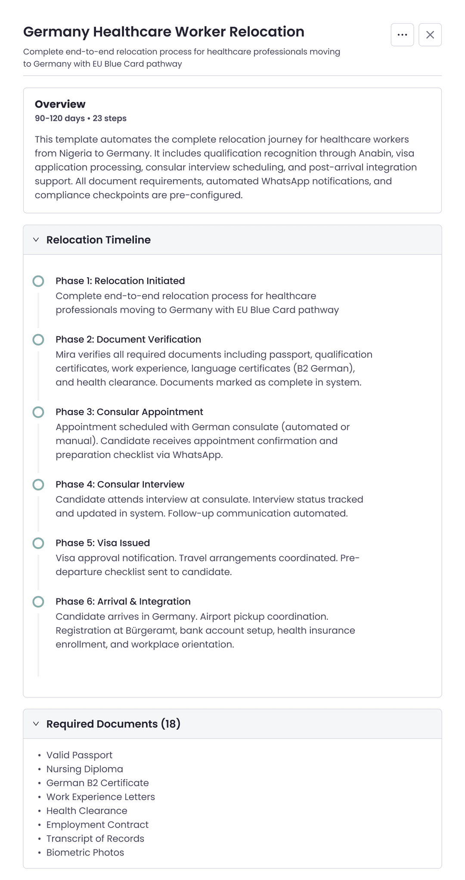Image resolution: width=465 pixels, height=880 pixels.
Task: Select the Phase 5 timeline circle marker
Action: (x=38, y=543)
